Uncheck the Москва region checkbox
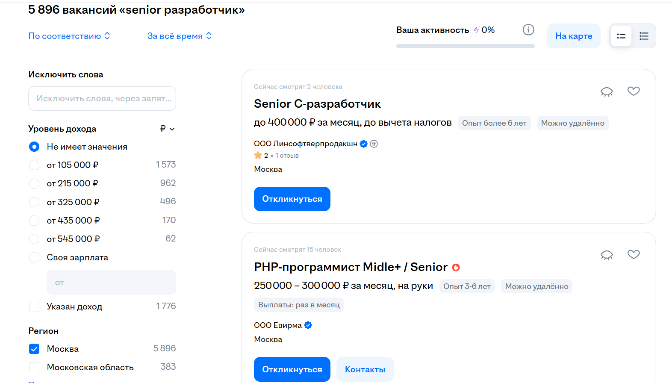672x383 pixels. 34,349
